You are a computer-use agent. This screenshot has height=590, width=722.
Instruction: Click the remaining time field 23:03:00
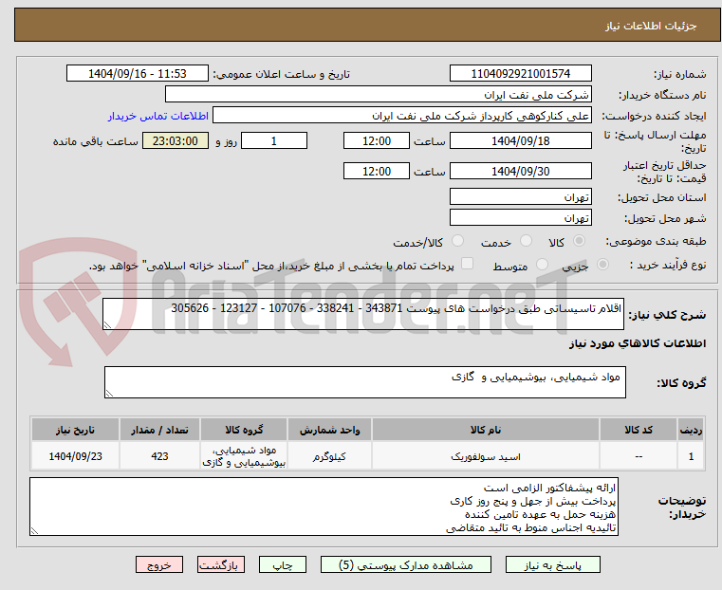(176, 140)
